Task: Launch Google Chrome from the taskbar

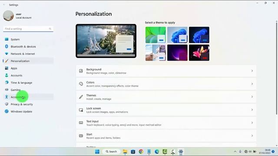Action: 141,152
